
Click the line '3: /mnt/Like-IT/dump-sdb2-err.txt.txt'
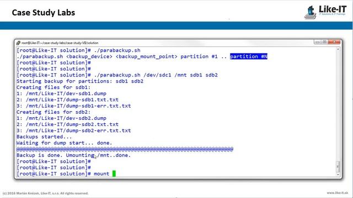pyautogui.click(x=73, y=130)
